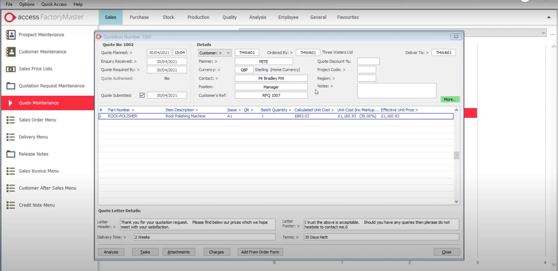Open the Customer After-Sales Menu
Viewport: 558px width, 271px height.
click(x=10, y=188)
